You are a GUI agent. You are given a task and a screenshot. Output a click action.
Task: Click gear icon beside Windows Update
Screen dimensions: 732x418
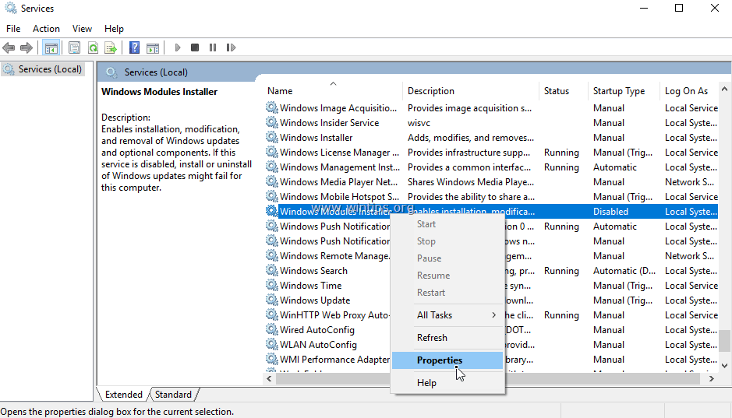[x=272, y=300]
